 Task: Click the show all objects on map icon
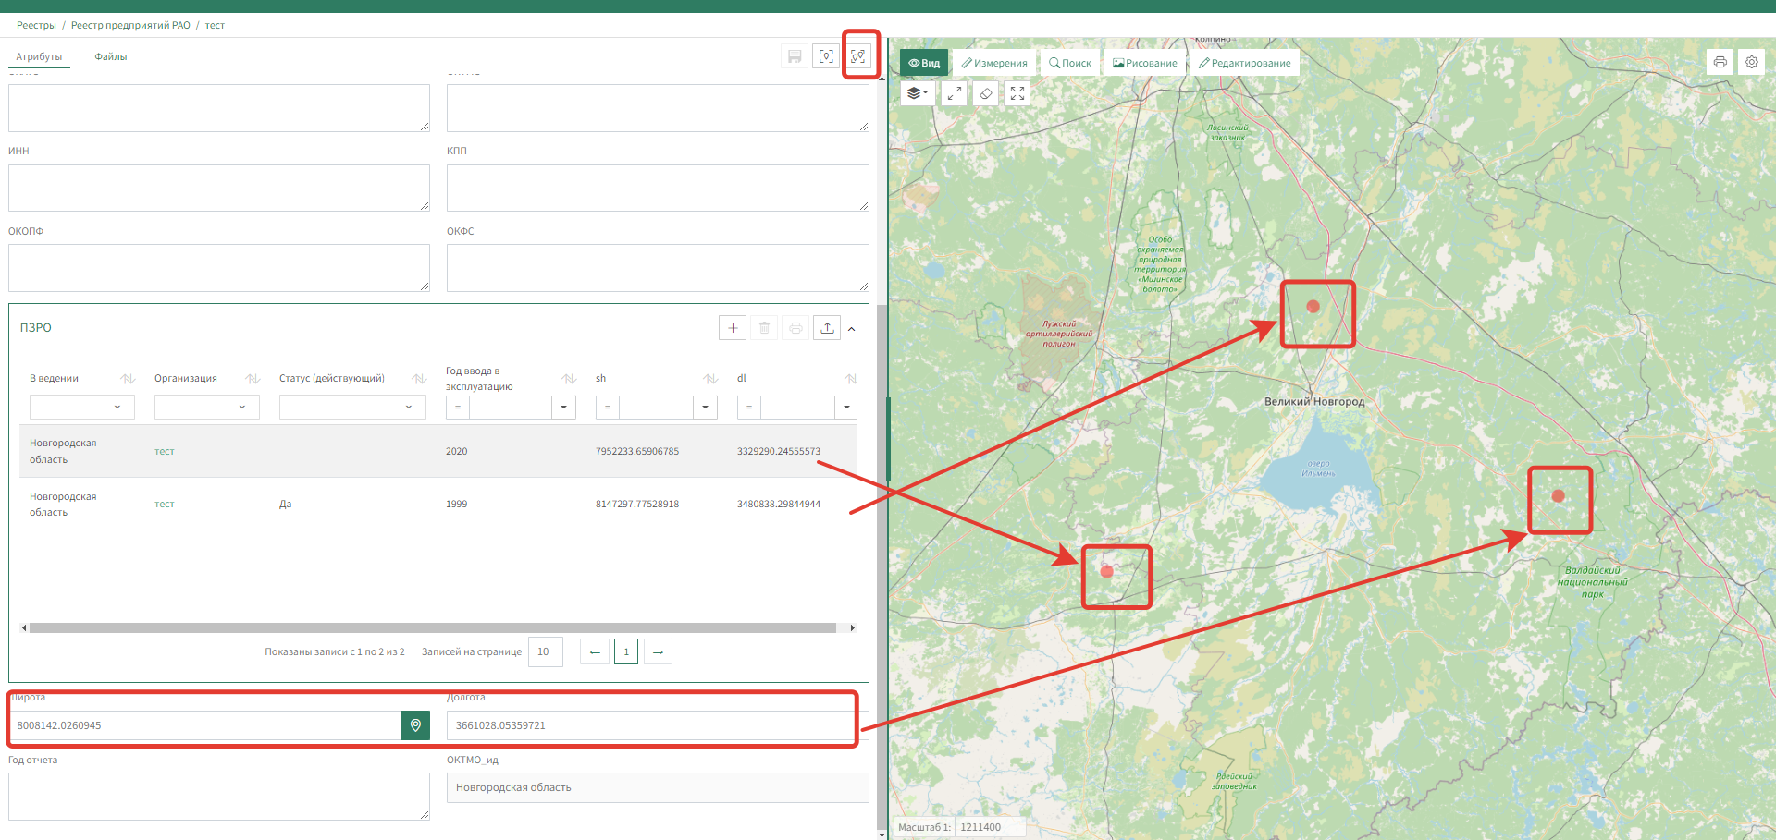click(x=858, y=56)
